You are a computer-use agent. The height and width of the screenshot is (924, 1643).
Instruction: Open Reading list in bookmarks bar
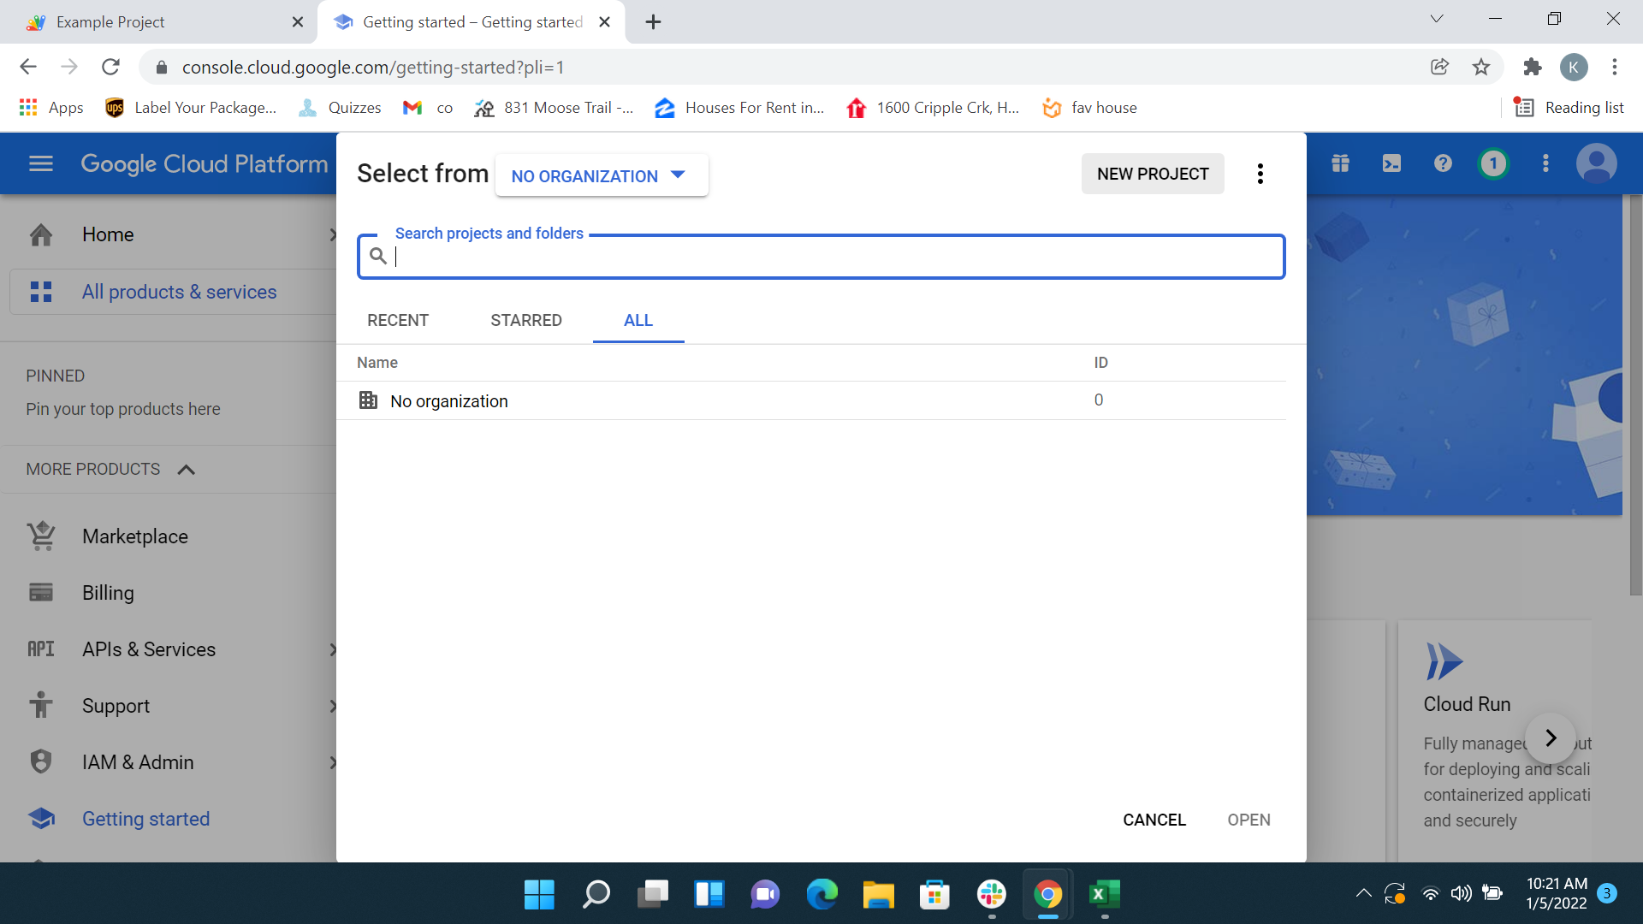tap(1569, 108)
